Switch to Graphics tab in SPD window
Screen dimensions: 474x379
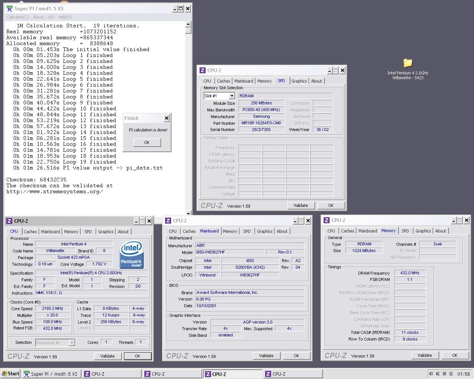(x=299, y=81)
